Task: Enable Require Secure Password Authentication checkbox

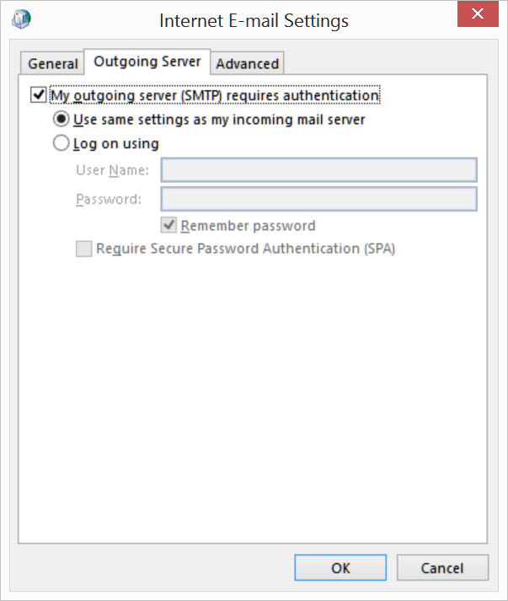Action: [83, 249]
